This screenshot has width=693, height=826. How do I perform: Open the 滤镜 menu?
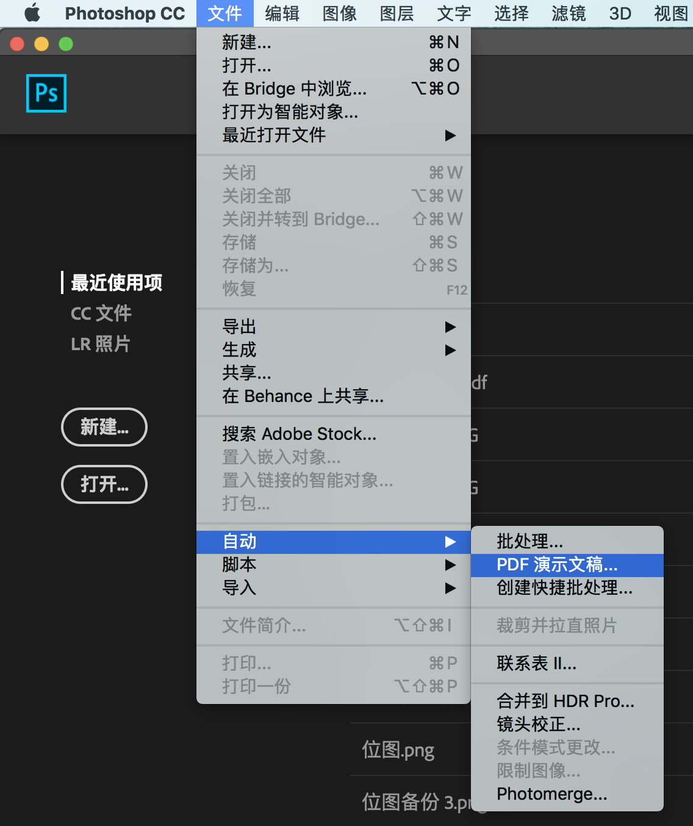point(569,13)
